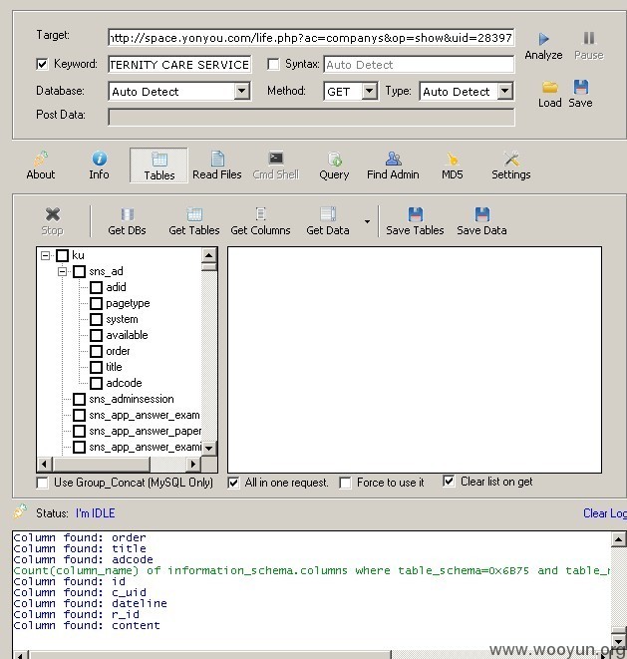
Task: Check the pagetype column checkbox
Action: tap(97, 303)
